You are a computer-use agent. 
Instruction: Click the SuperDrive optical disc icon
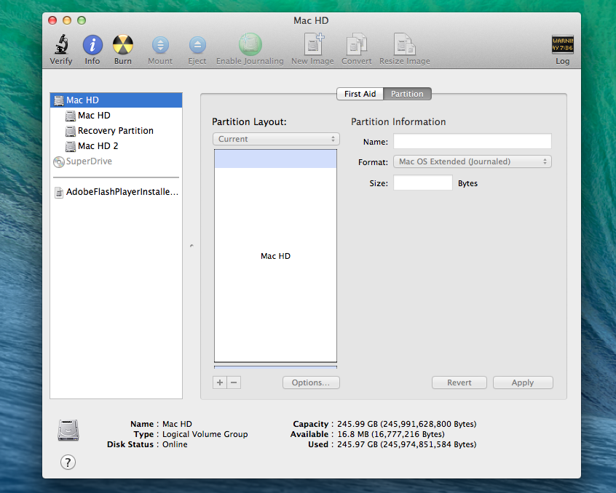(x=58, y=161)
